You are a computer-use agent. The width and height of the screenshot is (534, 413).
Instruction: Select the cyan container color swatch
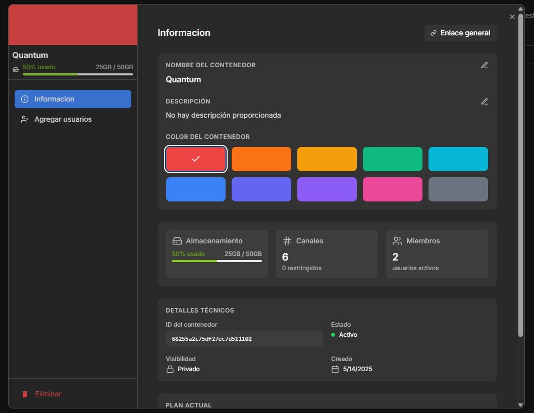coord(458,159)
